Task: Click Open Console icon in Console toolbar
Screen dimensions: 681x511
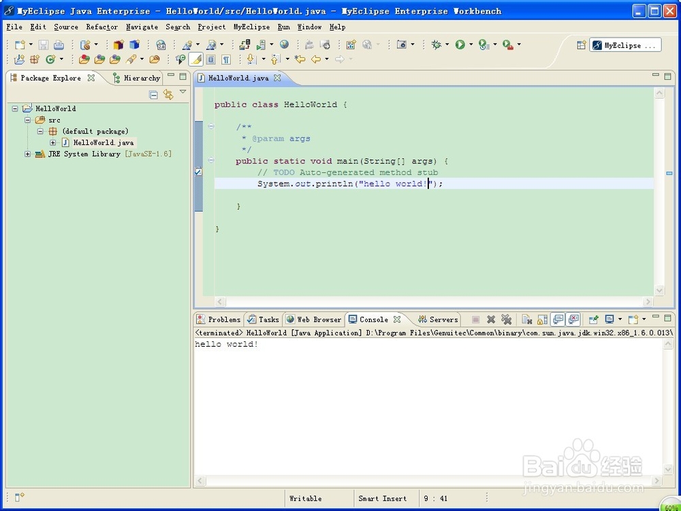Action: click(633, 320)
